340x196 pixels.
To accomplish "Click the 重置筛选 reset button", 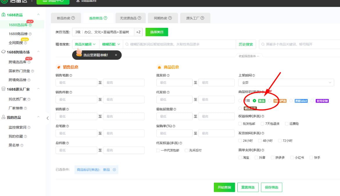I will (248, 187).
